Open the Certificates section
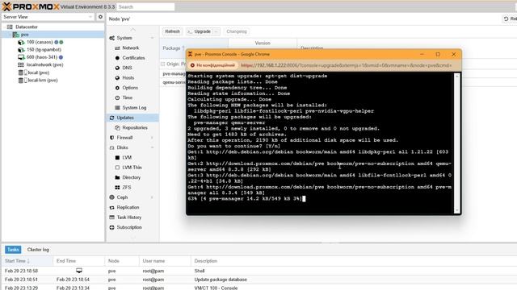 click(x=133, y=58)
